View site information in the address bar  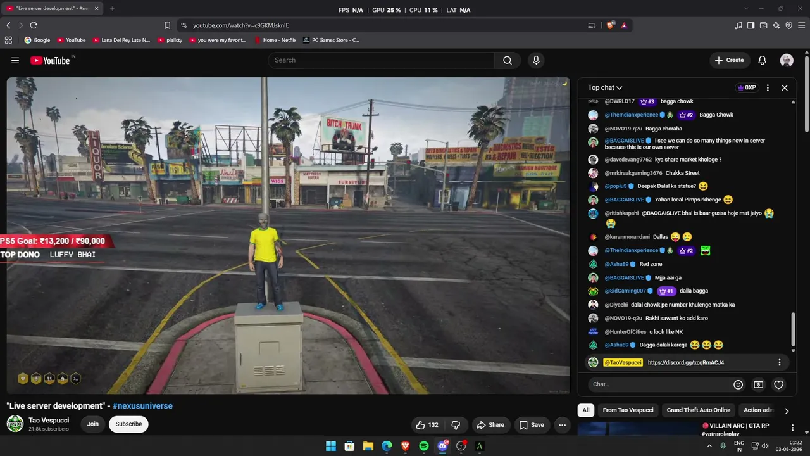(x=184, y=25)
